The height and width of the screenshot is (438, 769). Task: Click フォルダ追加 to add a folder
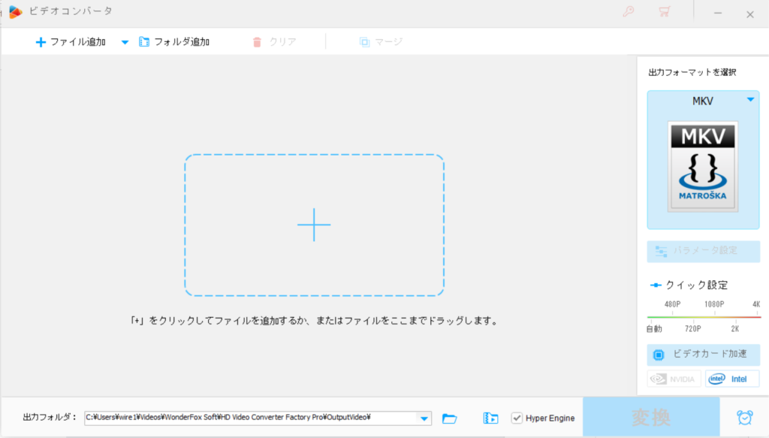point(174,42)
